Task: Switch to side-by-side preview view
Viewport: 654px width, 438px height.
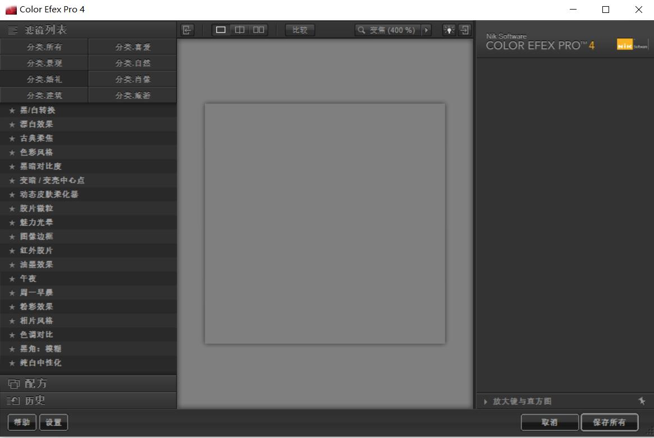Action: [x=259, y=30]
